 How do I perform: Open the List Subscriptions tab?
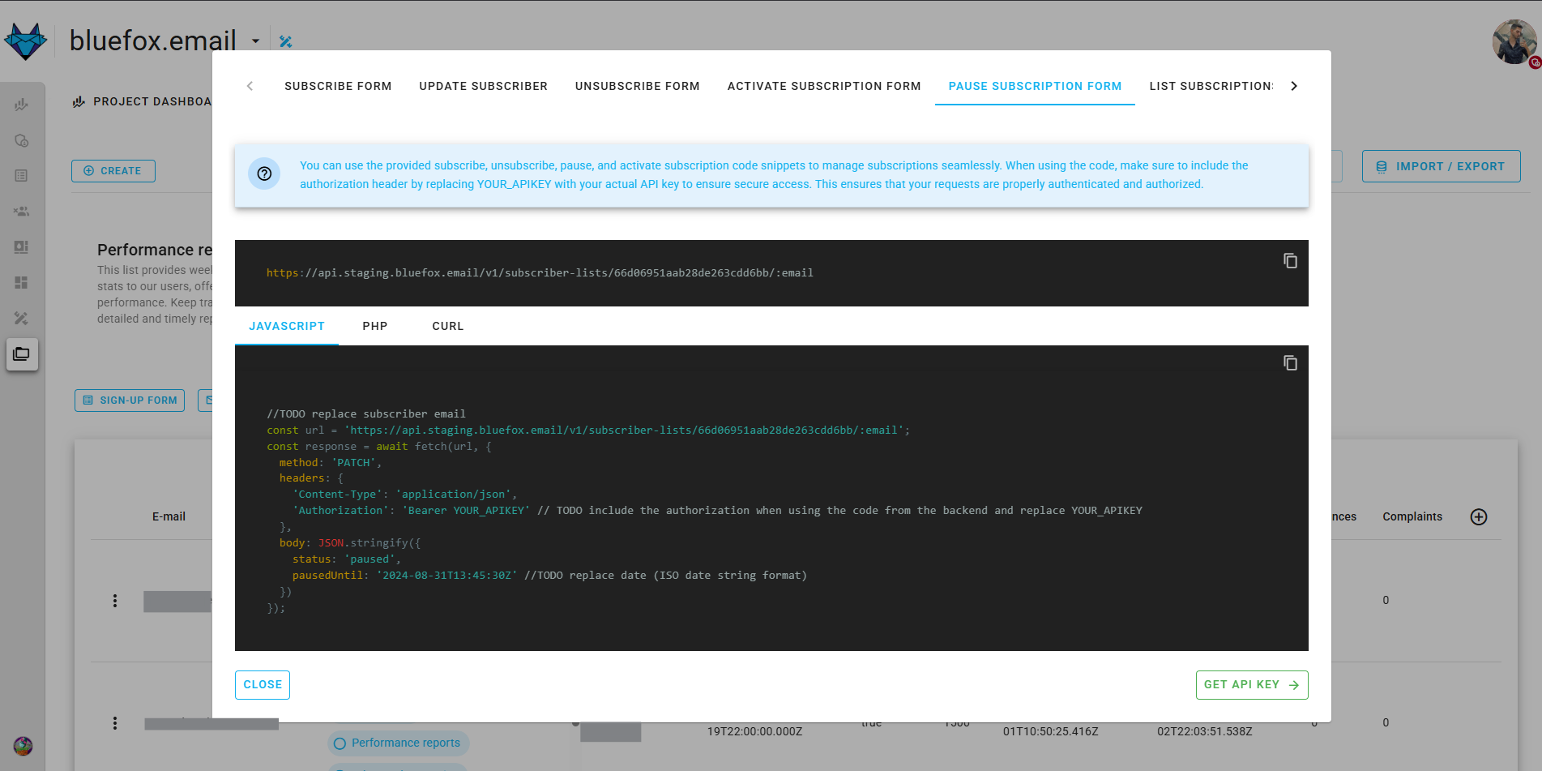[x=1211, y=86]
